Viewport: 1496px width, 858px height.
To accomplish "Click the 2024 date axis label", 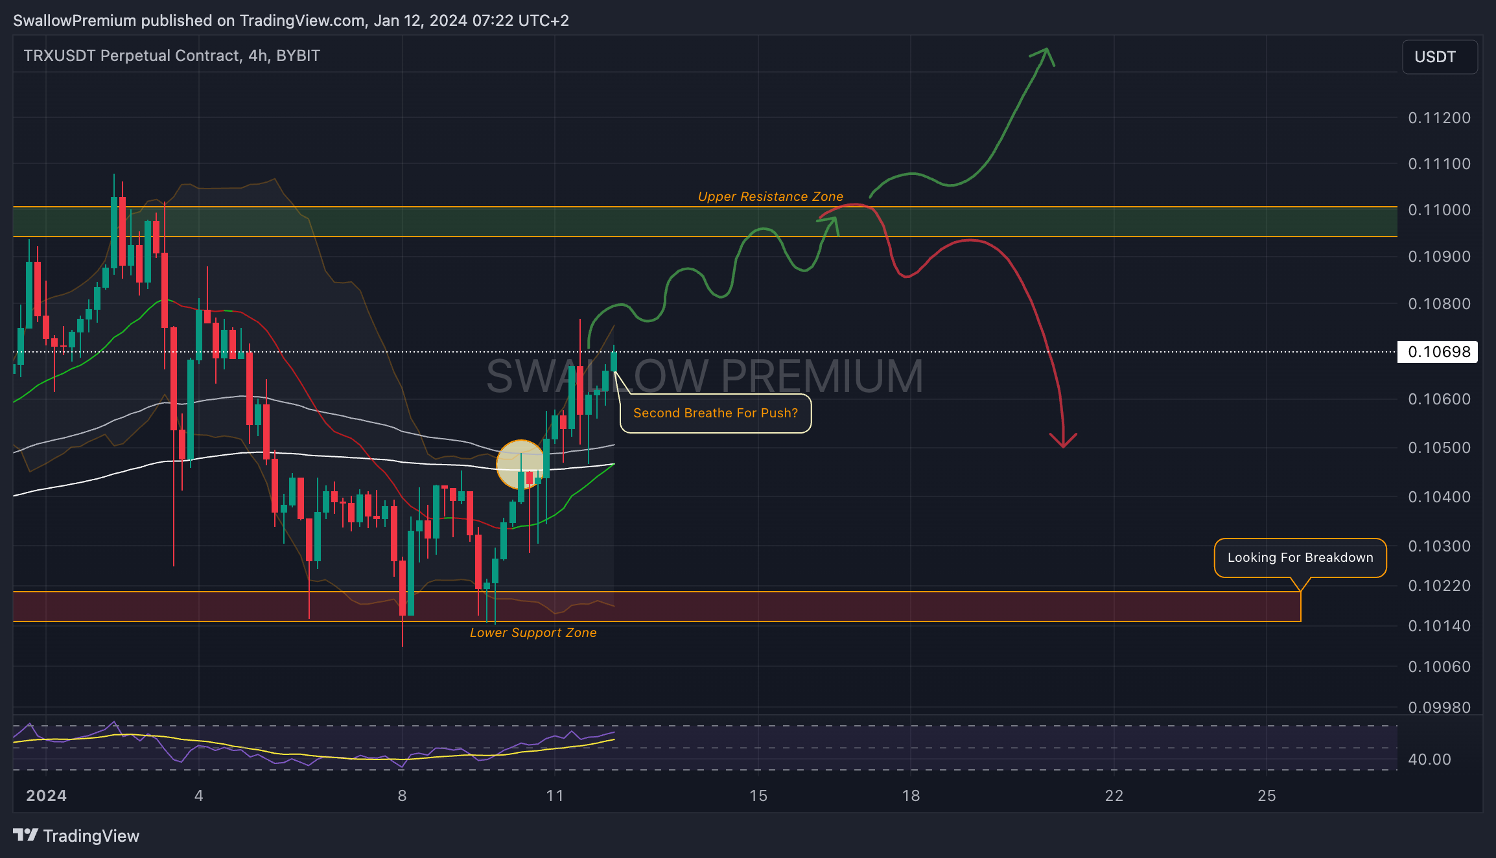I will [x=46, y=796].
